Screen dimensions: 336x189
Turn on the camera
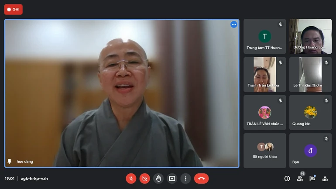pos(145,178)
